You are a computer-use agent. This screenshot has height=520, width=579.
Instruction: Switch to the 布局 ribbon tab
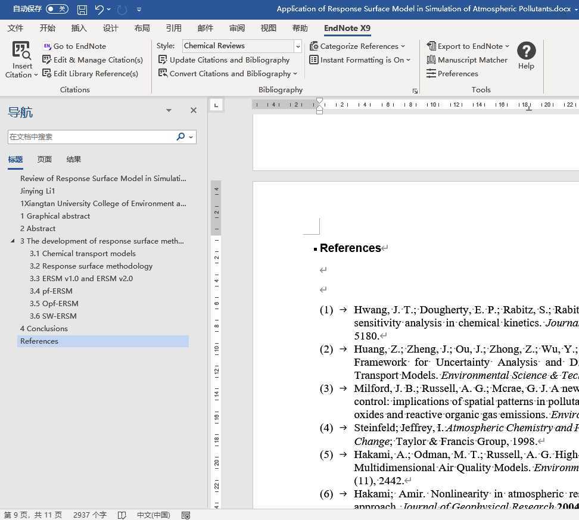pos(142,28)
